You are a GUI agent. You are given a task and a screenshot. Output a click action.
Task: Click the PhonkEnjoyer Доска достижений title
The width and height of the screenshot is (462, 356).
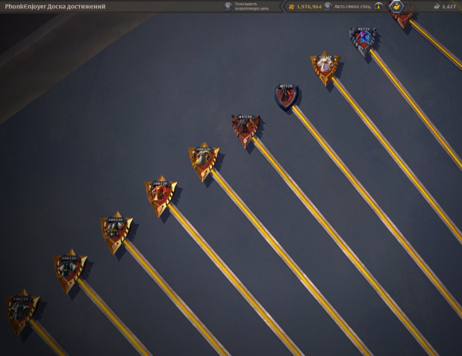pos(55,7)
